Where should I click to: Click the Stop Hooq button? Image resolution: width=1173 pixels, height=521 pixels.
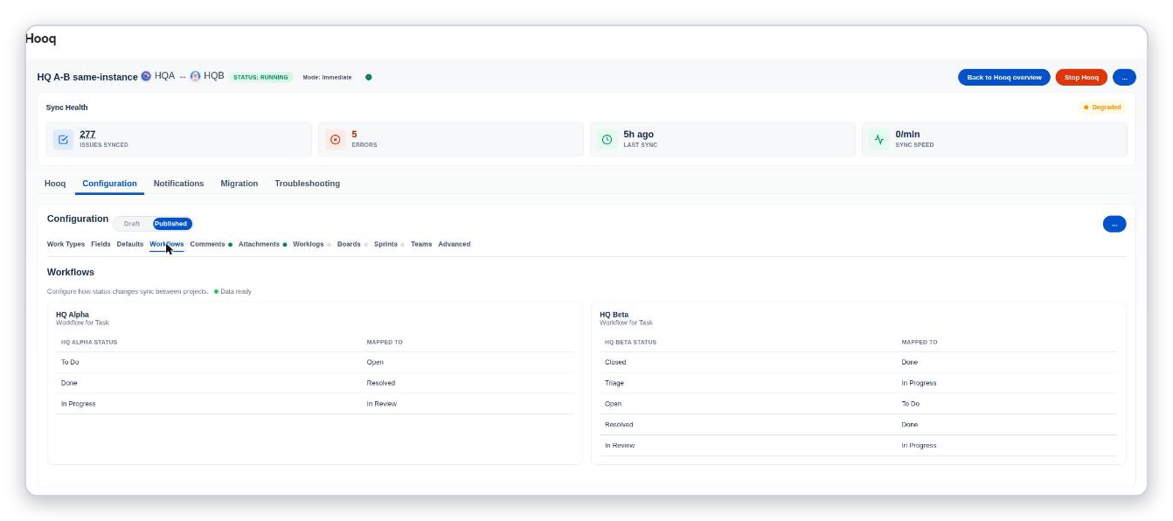point(1081,77)
